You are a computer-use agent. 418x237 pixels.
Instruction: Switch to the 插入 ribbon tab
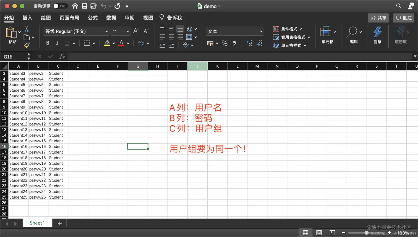click(27, 18)
